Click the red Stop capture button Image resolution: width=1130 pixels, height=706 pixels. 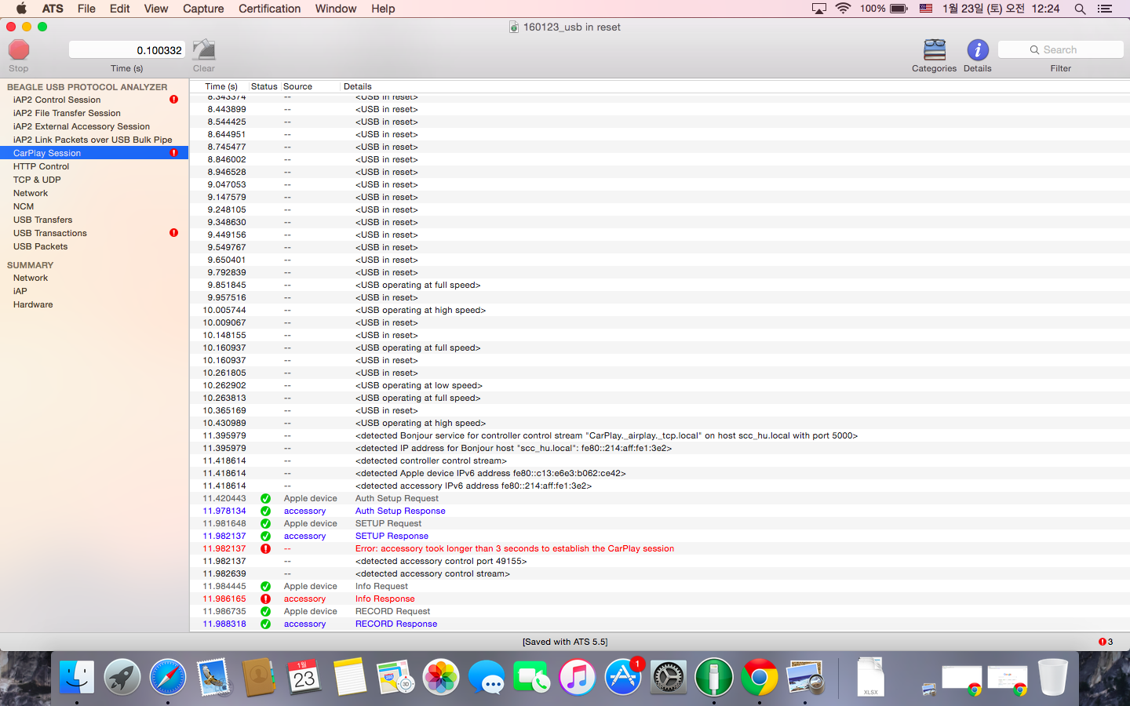19,50
